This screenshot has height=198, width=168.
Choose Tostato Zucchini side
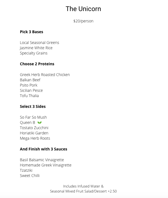tap(34, 128)
